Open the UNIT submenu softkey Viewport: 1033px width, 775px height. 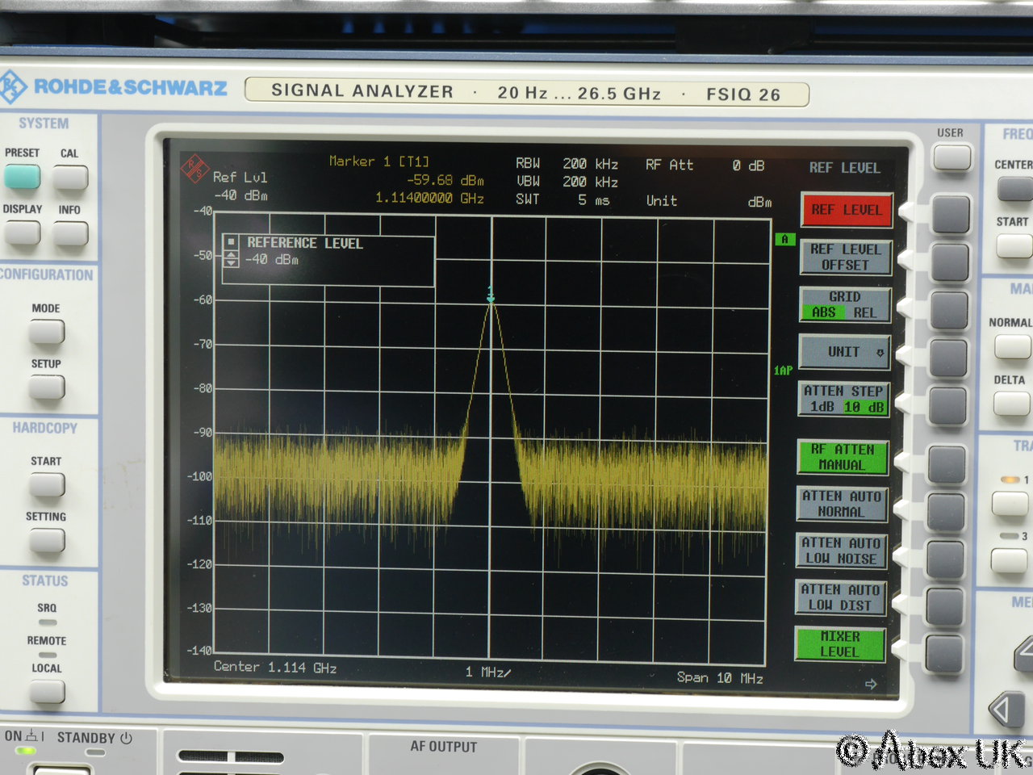click(844, 352)
